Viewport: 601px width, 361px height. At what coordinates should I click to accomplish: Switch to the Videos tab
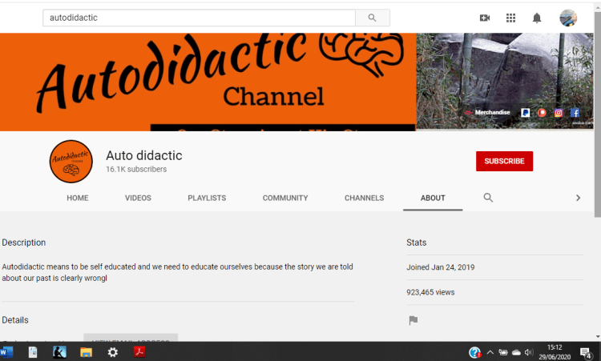[138, 198]
